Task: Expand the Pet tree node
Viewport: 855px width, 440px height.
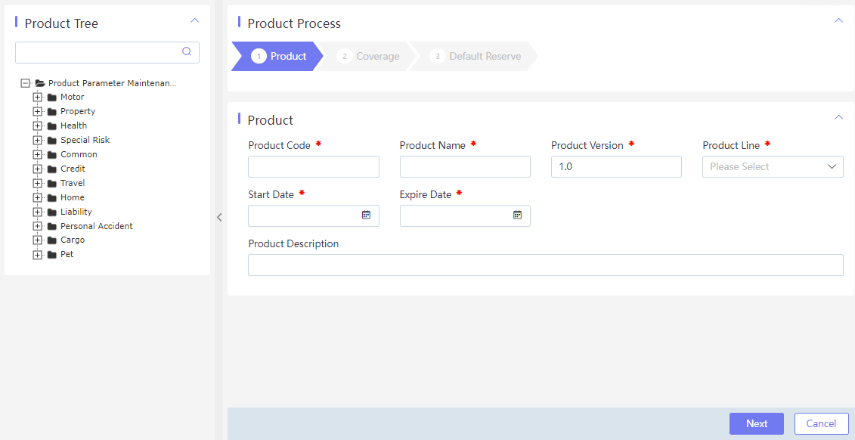Action: (37, 255)
